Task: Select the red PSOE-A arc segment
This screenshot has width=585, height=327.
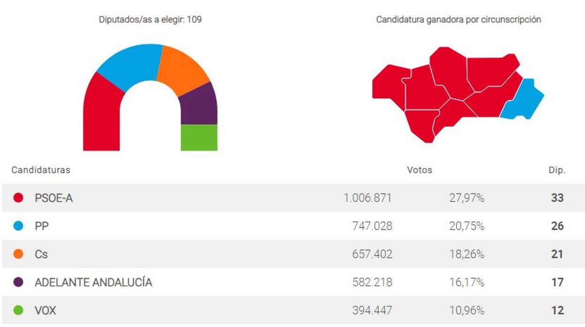Action: (102, 117)
